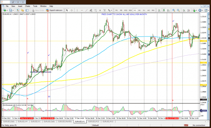This screenshot has height=128, width=211.
Task: Set timeframe to W1
Action: coord(149,10)
